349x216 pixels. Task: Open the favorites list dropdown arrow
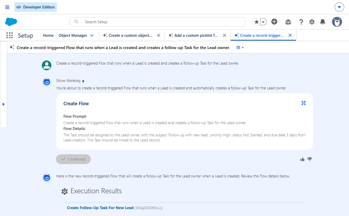[x=263, y=22]
